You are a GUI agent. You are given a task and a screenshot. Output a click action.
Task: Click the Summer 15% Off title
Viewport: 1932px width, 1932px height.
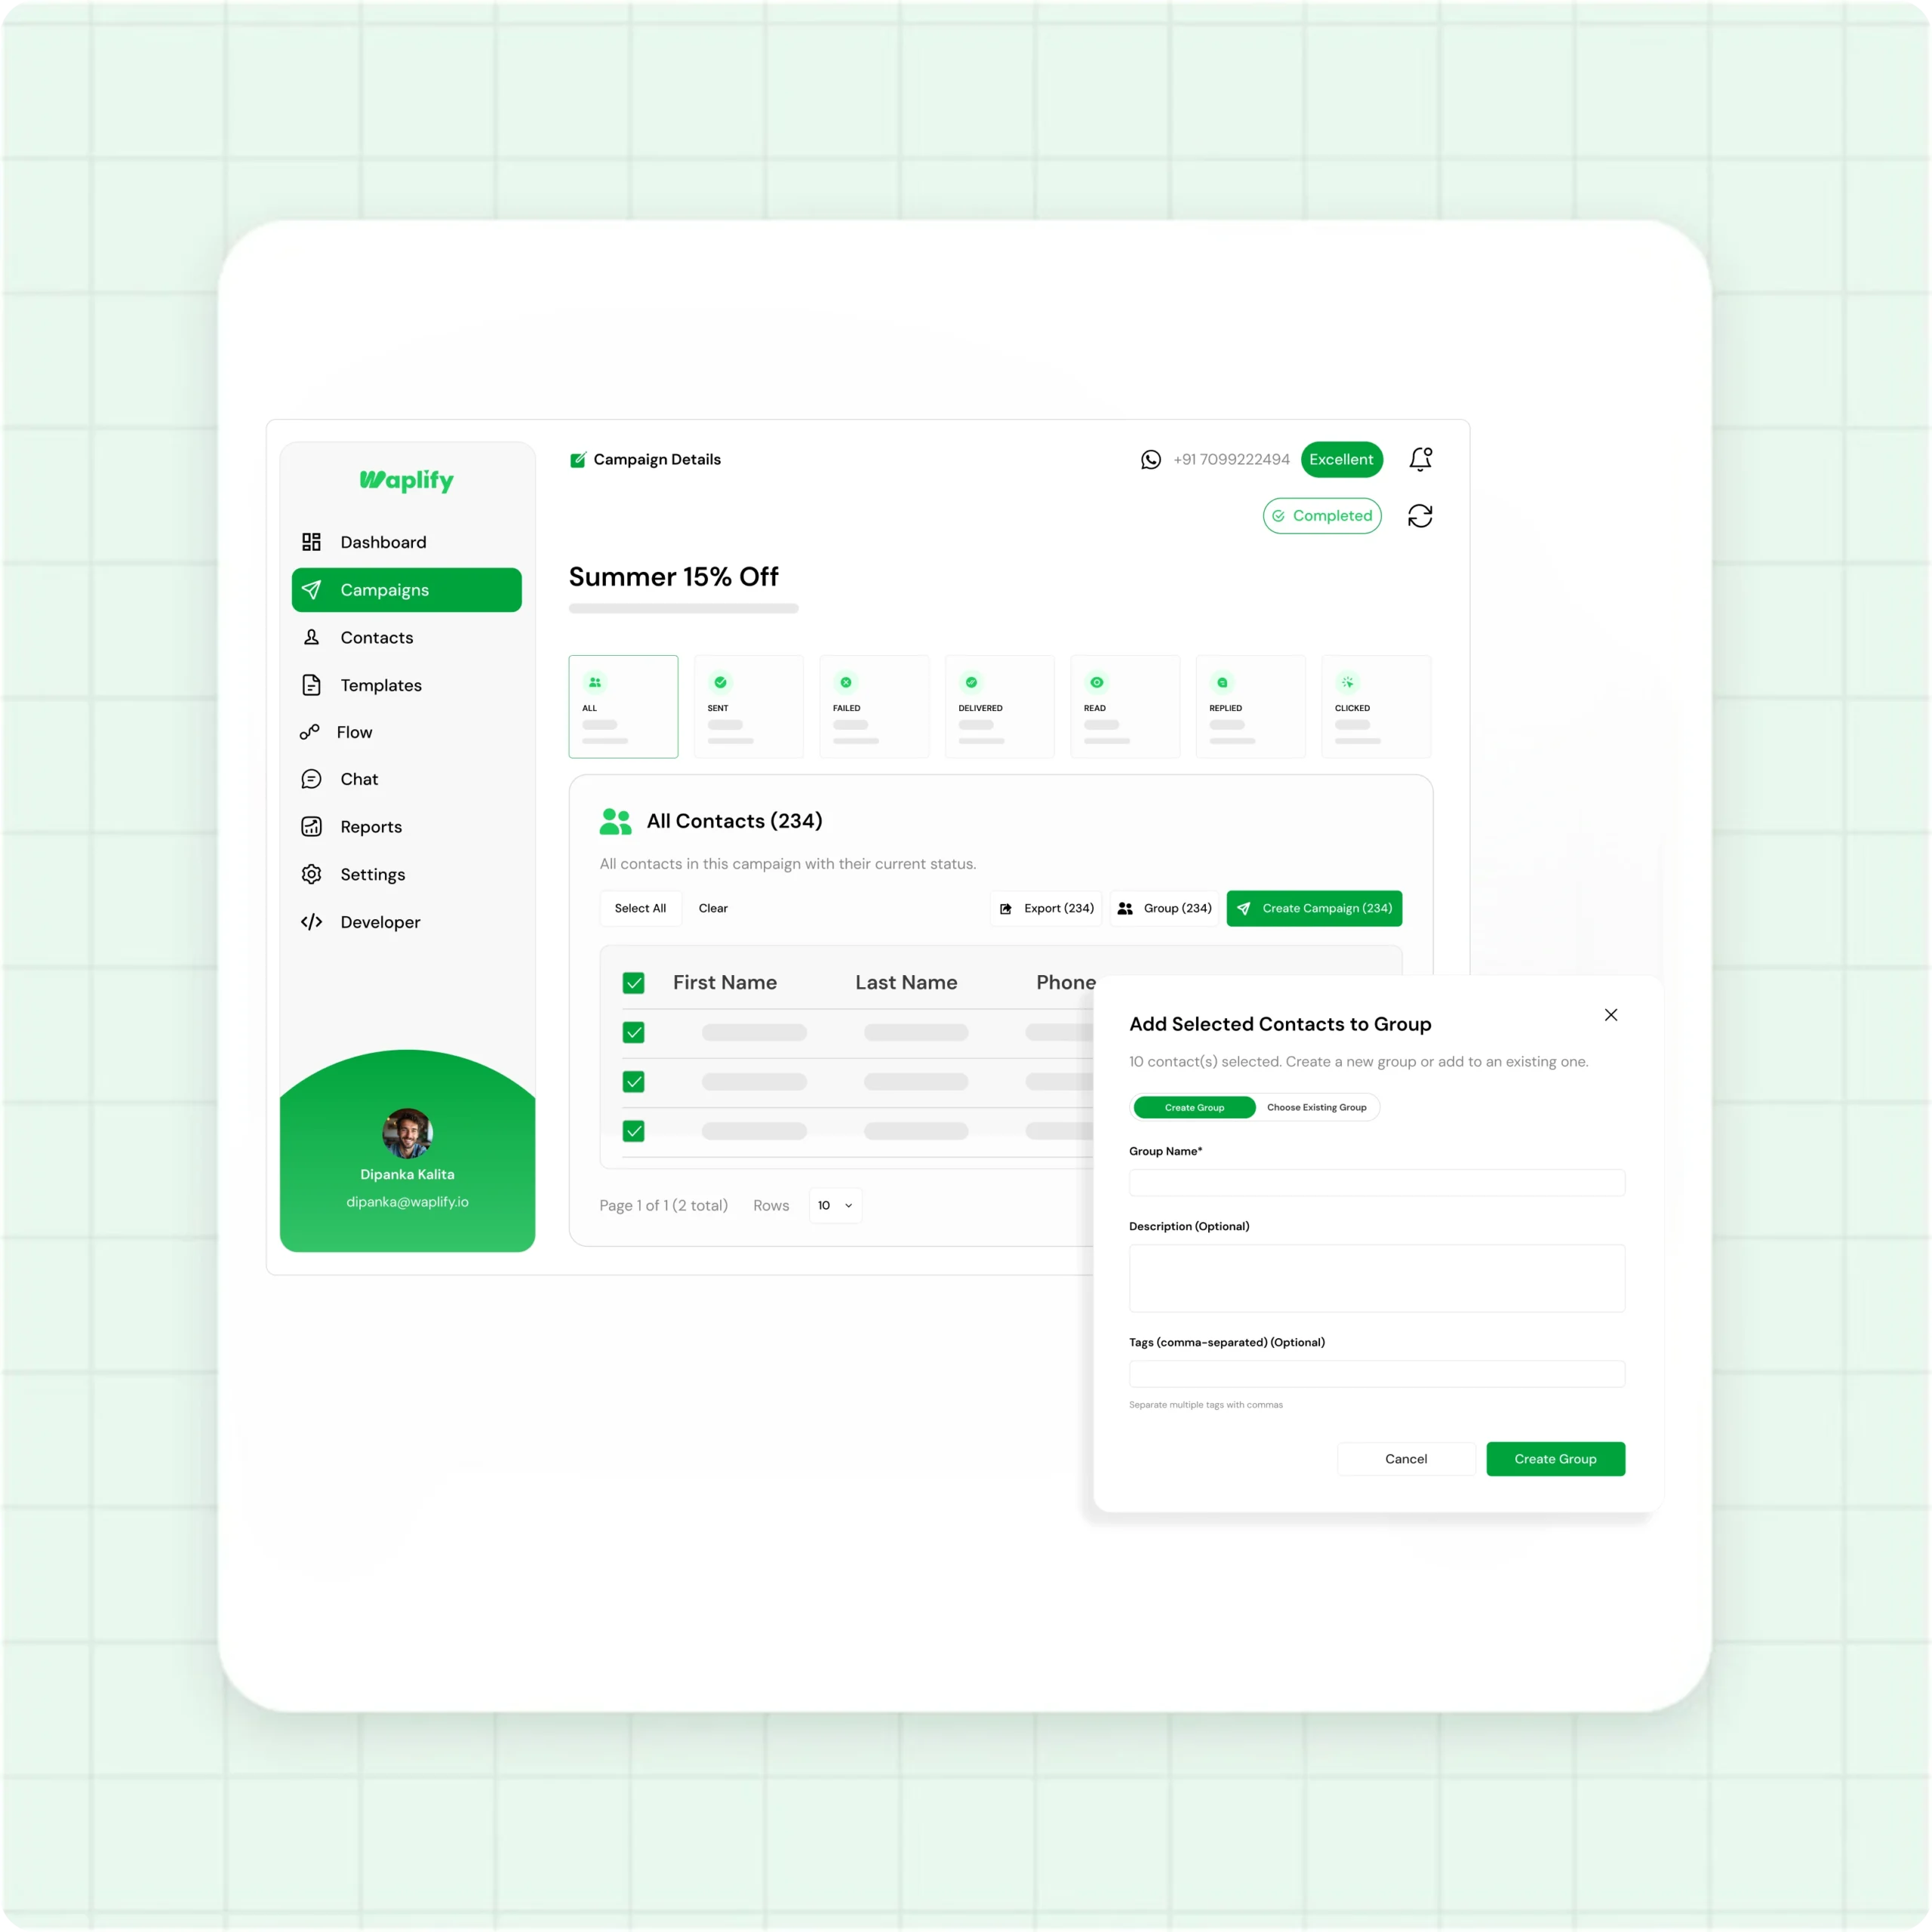pos(673,577)
